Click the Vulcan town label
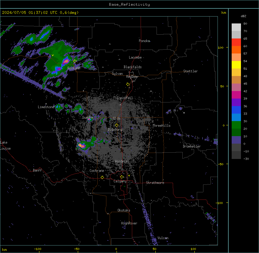This screenshot has height=253, width=259. point(163,238)
